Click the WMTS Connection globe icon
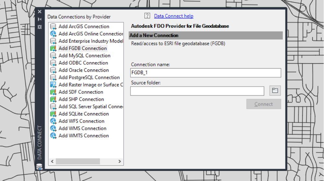 (53, 136)
